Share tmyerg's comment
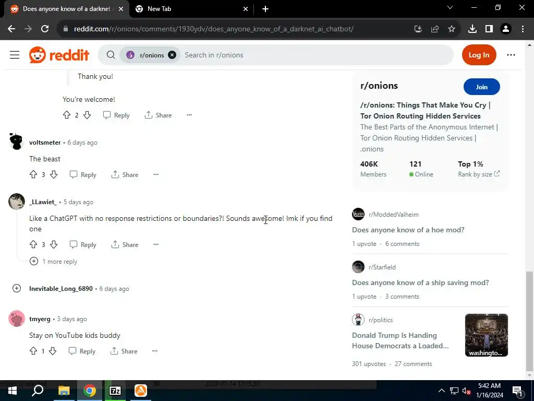The image size is (534, 401). (124, 351)
